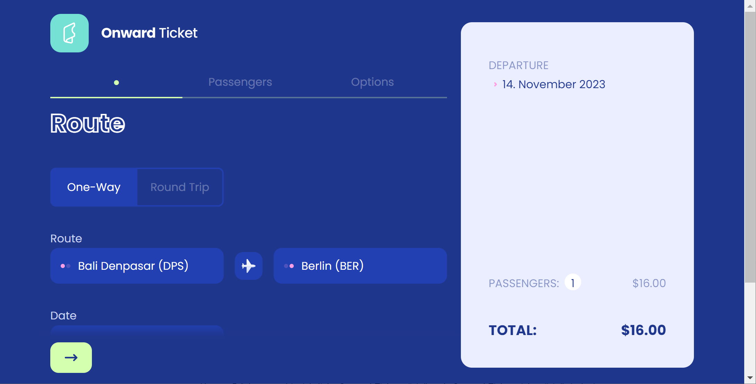Click the airplane swap icon between airports
This screenshot has width=756, height=384.
click(248, 266)
